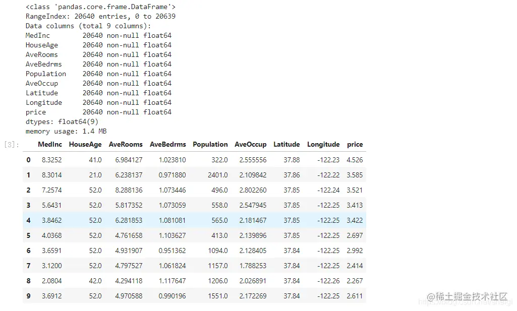Viewport: 517px width, 311px height.
Task: Select the AveBedrms table column header
Action: pos(168,144)
